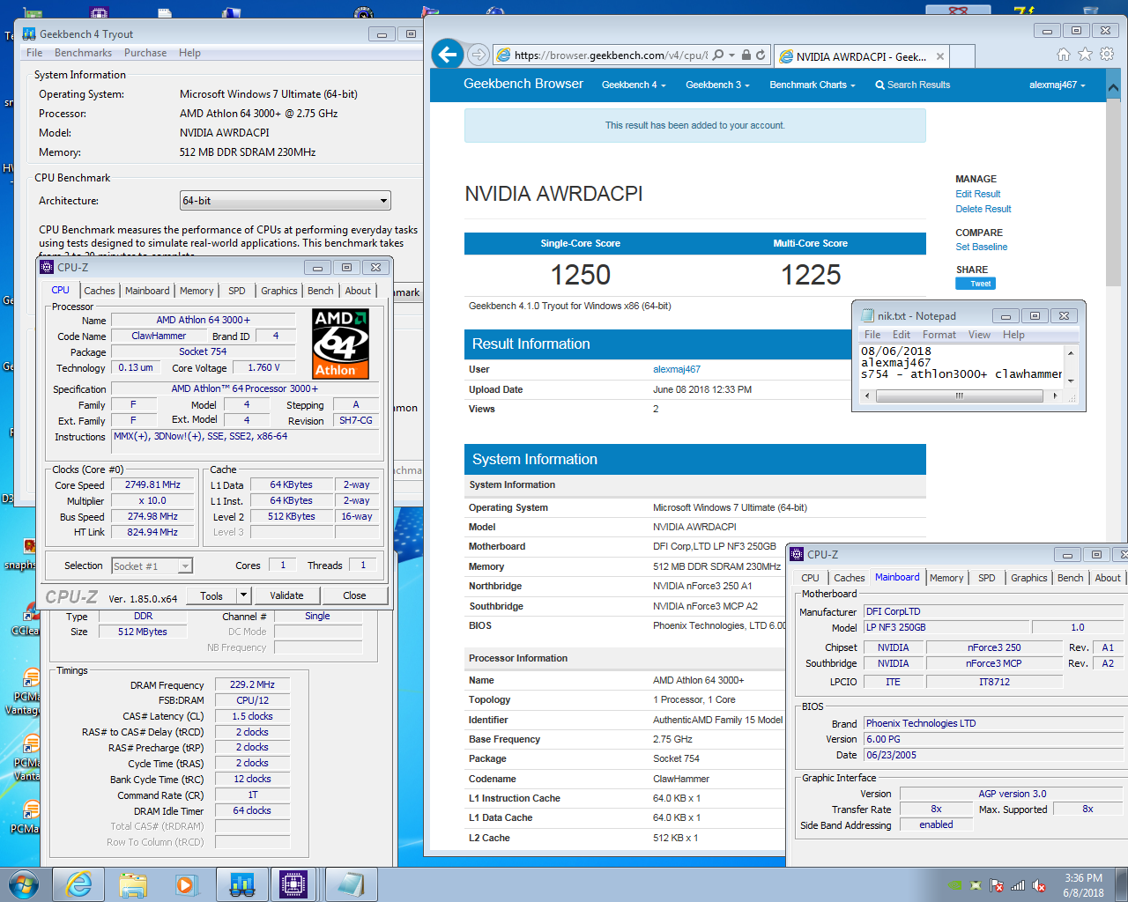Open the IE tools gear menu
Viewport: 1128px width, 902px height.
[x=1107, y=55]
